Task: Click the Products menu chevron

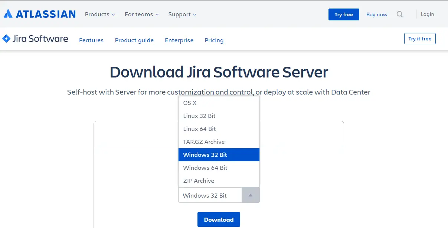Action: tap(114, 15)
